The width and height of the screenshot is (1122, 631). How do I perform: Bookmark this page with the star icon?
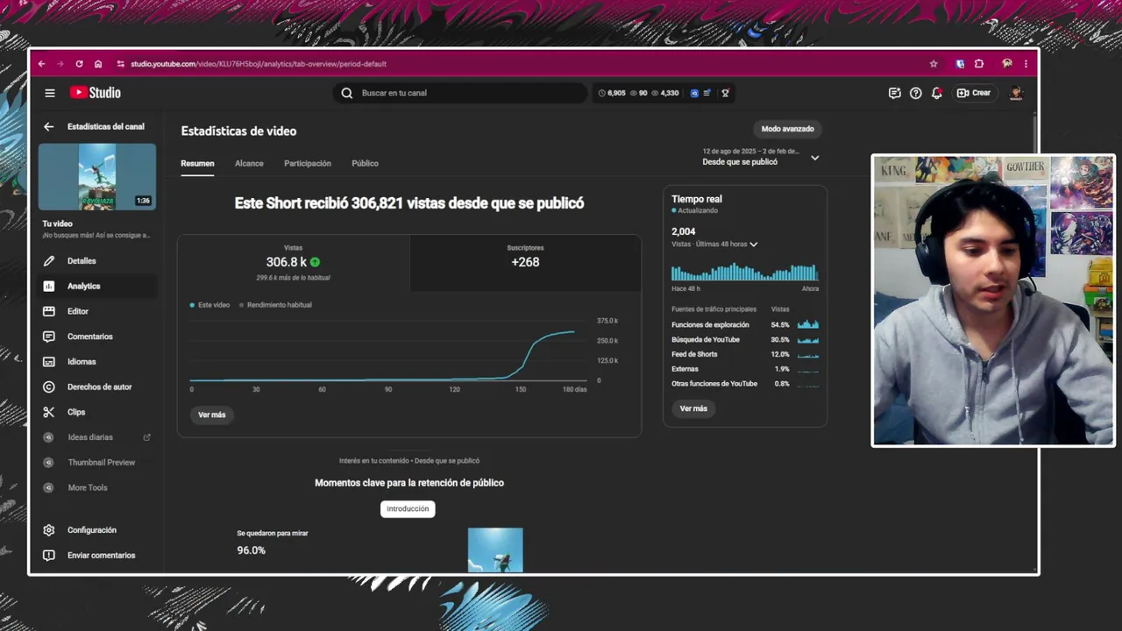(934, 64)
